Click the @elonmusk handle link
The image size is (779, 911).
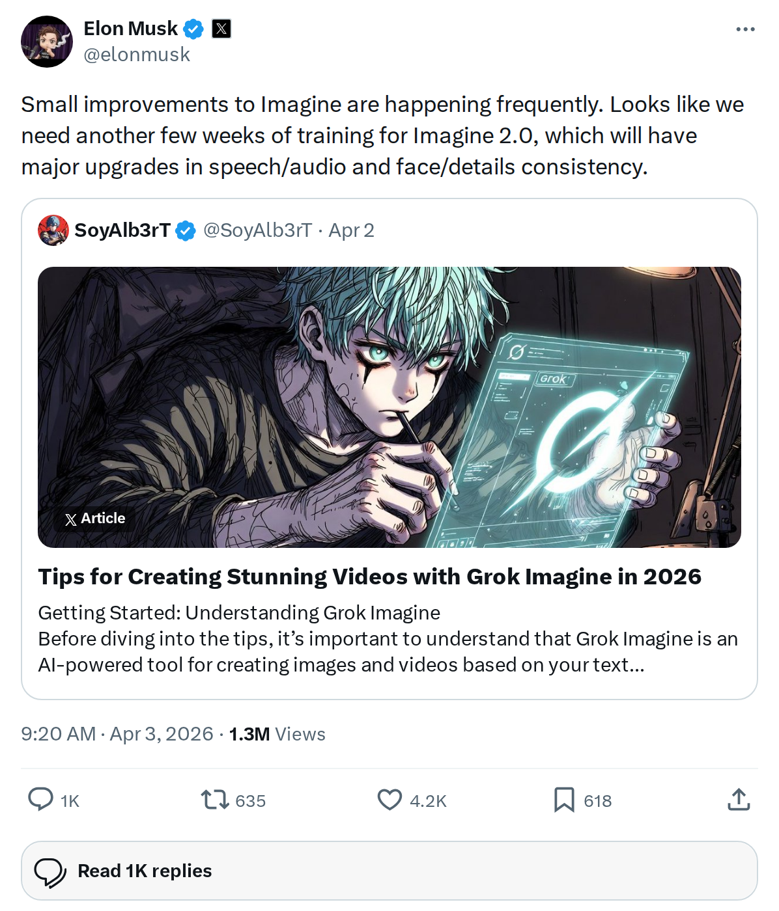click(137, 55)
